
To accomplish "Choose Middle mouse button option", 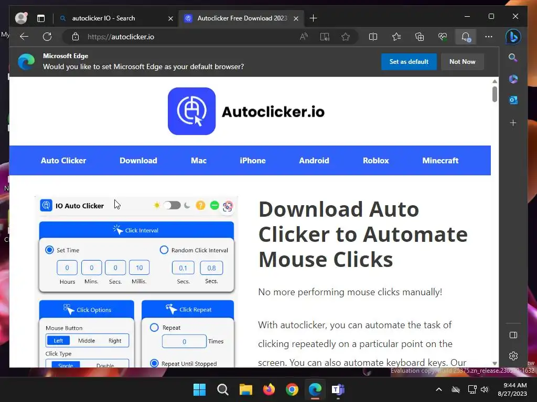I will pos(87,340).
